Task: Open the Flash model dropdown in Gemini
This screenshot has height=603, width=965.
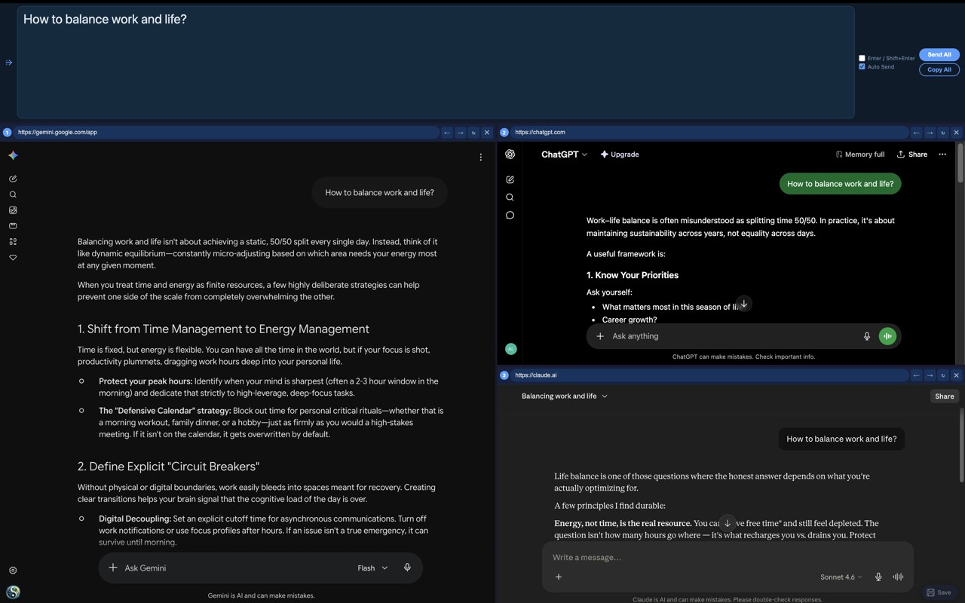Action: [x=372, y=568]
